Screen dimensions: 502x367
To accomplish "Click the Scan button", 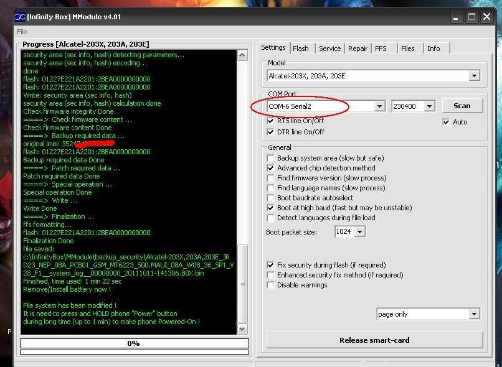I will [x=462, y=106].
